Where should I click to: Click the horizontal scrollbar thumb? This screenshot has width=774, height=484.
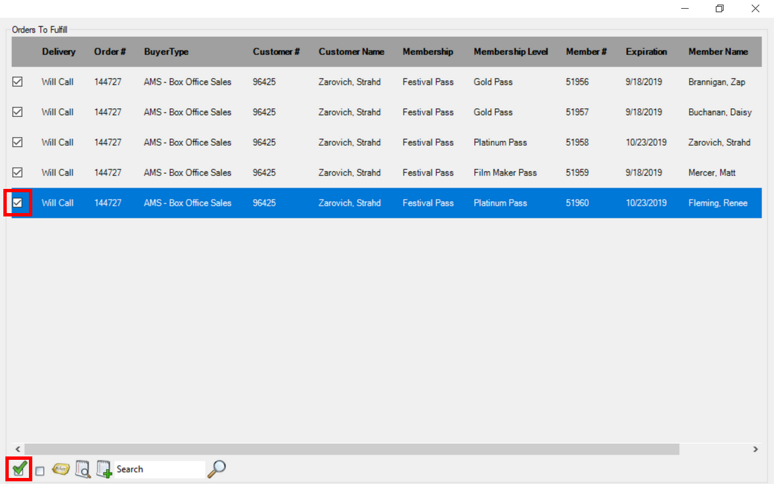(352, 449)
